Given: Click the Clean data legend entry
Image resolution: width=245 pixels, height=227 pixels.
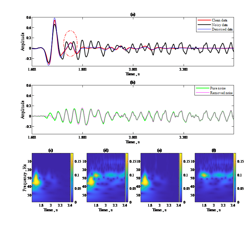Looking at the screenshot, I should tap(220, 20).
